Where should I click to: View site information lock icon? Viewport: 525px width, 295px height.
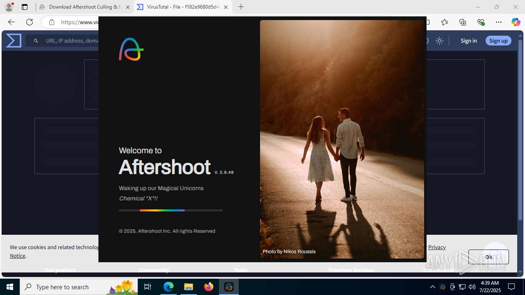coord(51,22)
